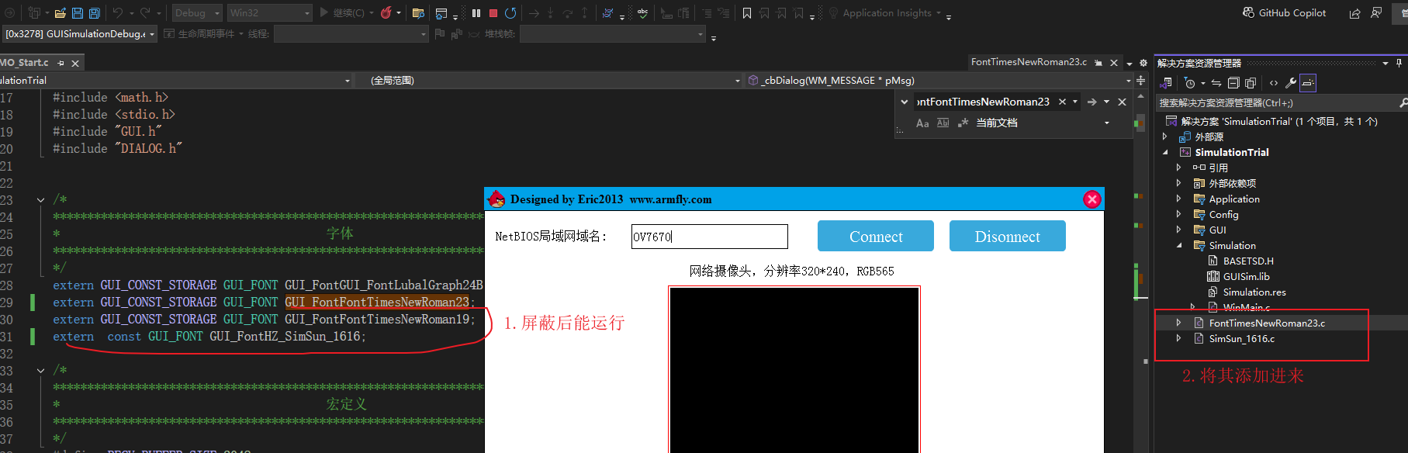Click the Live Share icon
The width and height of the screenshot is (1408, 453).
pos(1354,13)
